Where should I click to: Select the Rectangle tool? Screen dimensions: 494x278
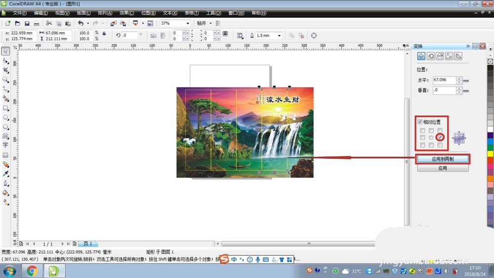(5, 108)
